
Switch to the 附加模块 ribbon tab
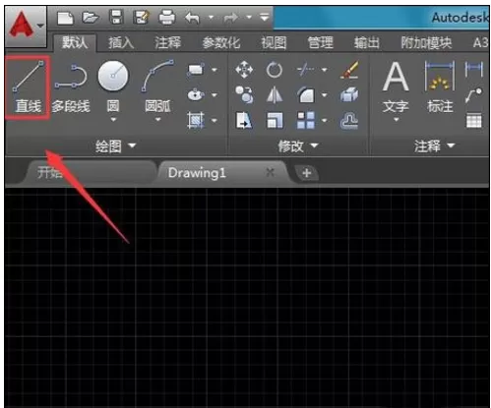pyautogui.click(x=426, y=42)
